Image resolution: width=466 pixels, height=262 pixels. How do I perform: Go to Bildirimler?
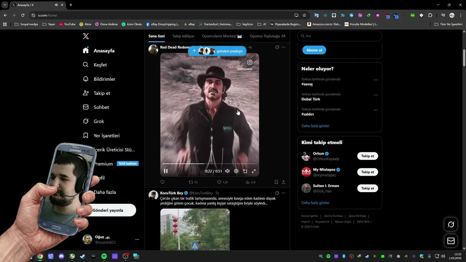pos(99,79)
